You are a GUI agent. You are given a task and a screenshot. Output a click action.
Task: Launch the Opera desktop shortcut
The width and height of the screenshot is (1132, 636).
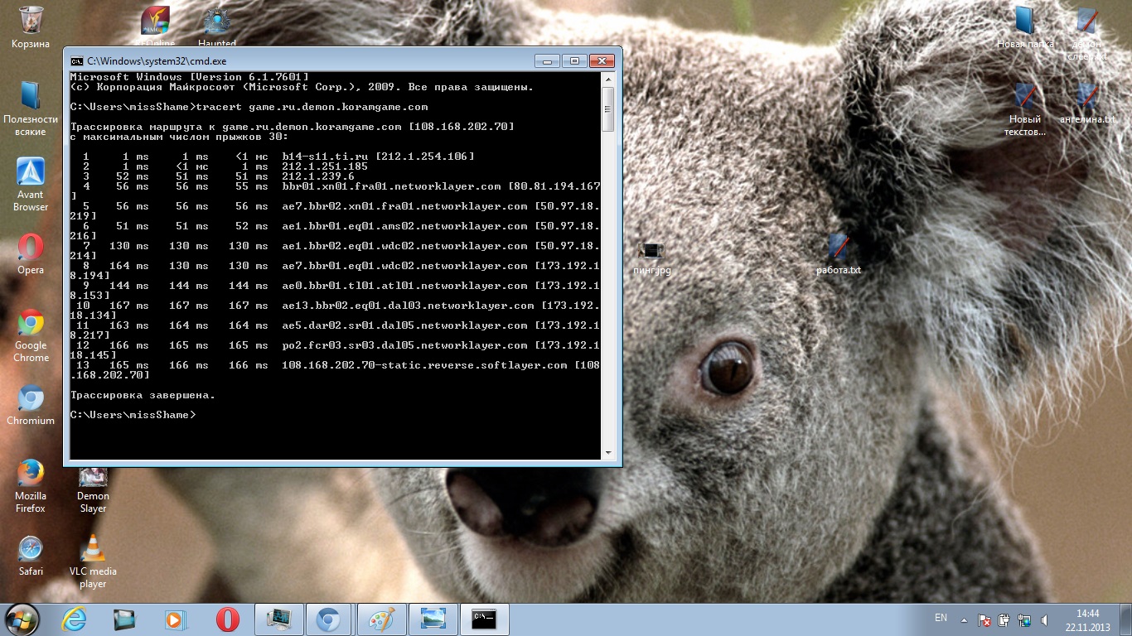coord(31,253)
